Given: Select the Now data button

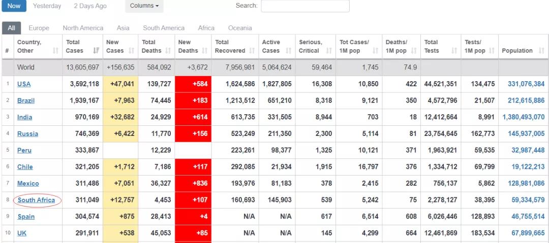Looking at the screenshot, I should click(14, 6).
